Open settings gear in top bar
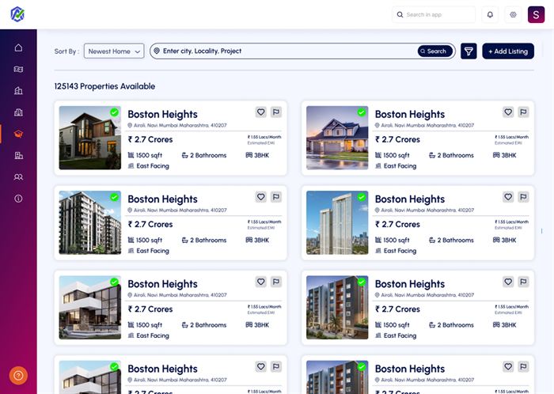The height and width of the screenshot is (394, 554). point(513,14)
